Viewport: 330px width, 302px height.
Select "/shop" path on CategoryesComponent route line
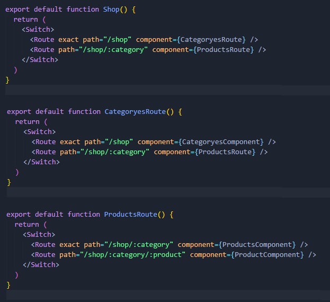click(119, 142)
